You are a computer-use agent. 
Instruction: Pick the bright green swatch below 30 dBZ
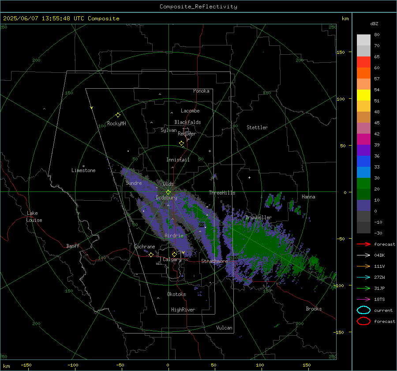click(x=363, y=184)
